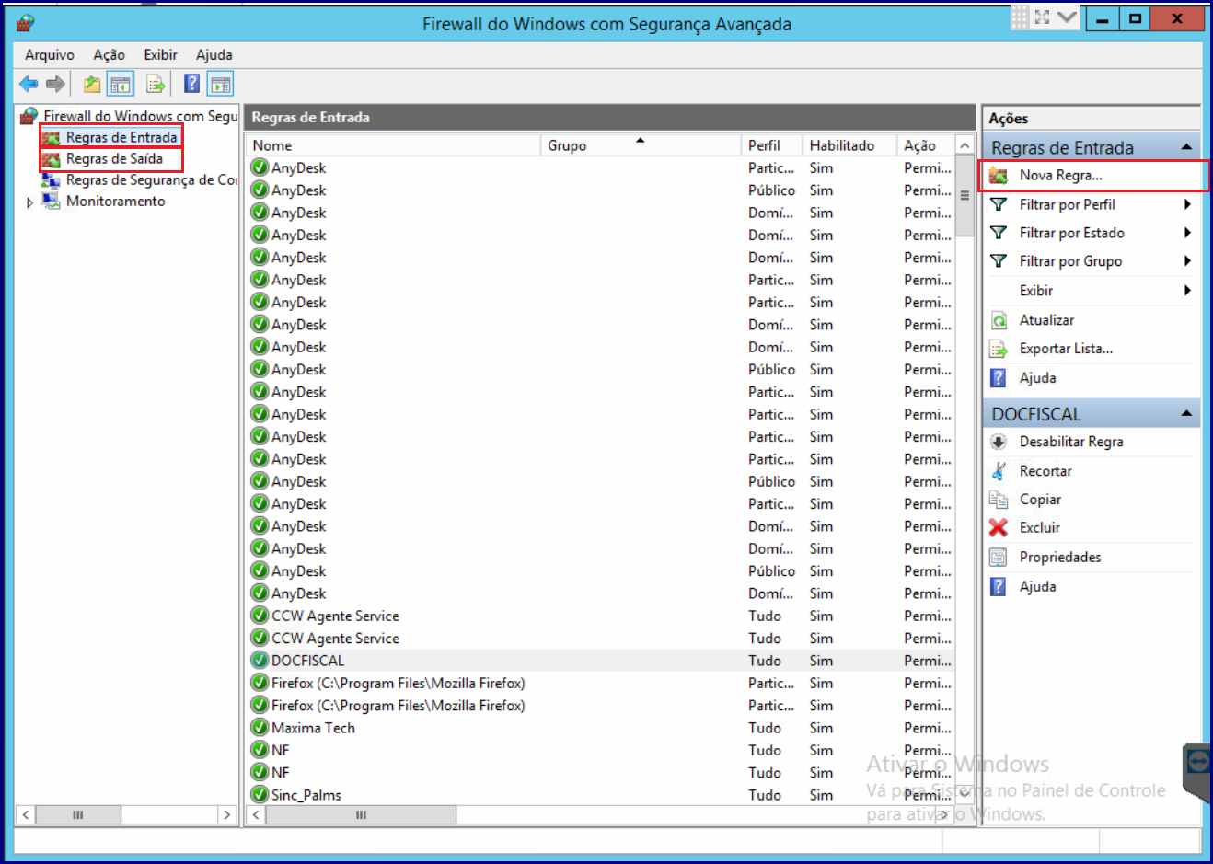Sort by the Grupo column header
Screen dimensions: 1213x864
click(x=641, y=145)
